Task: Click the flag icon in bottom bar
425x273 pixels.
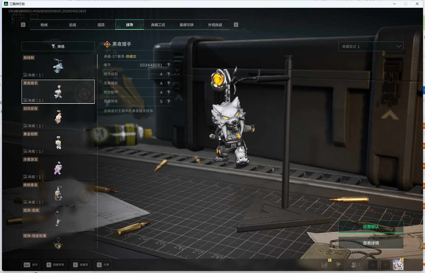Action: click(338, 265)
